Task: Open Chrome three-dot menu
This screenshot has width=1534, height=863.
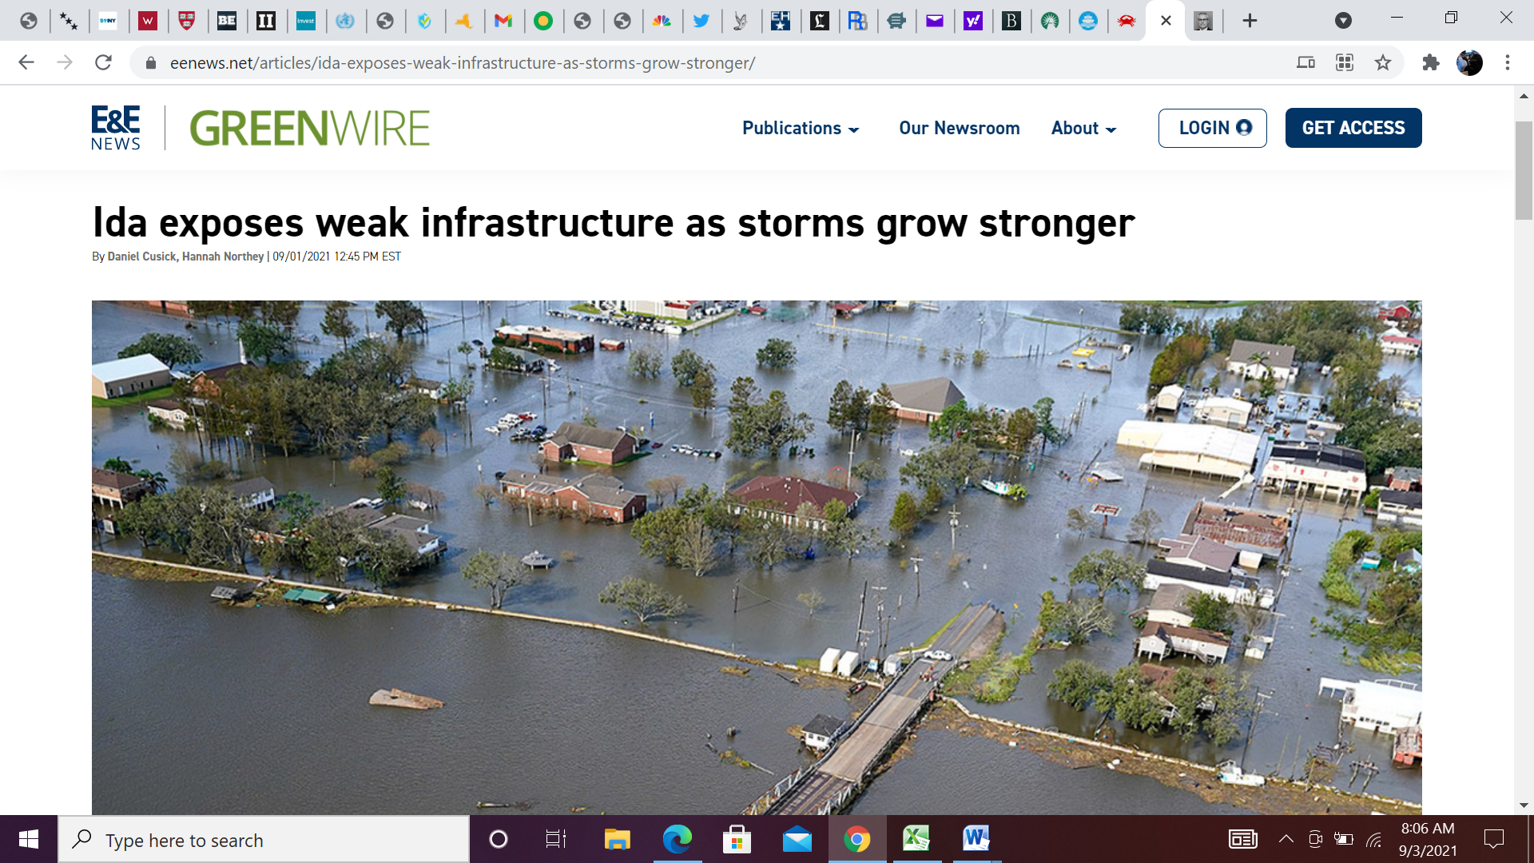Action: click(1508, 62)
